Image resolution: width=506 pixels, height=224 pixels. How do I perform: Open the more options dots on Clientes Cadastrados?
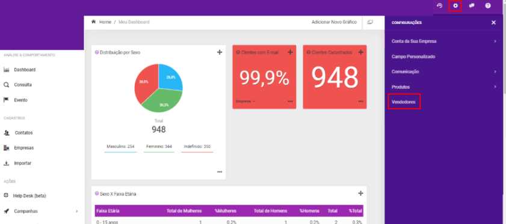[361, 101]
